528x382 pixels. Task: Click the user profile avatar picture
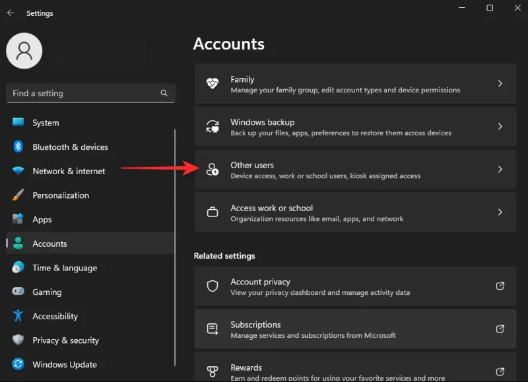[24, 51]
